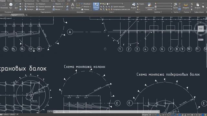The image size is (207, 116).
Task: Click the Вставить paste button
Action: [x=198, y=6]
